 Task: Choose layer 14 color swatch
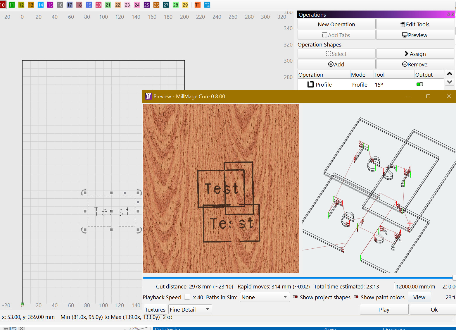point(41,5)
